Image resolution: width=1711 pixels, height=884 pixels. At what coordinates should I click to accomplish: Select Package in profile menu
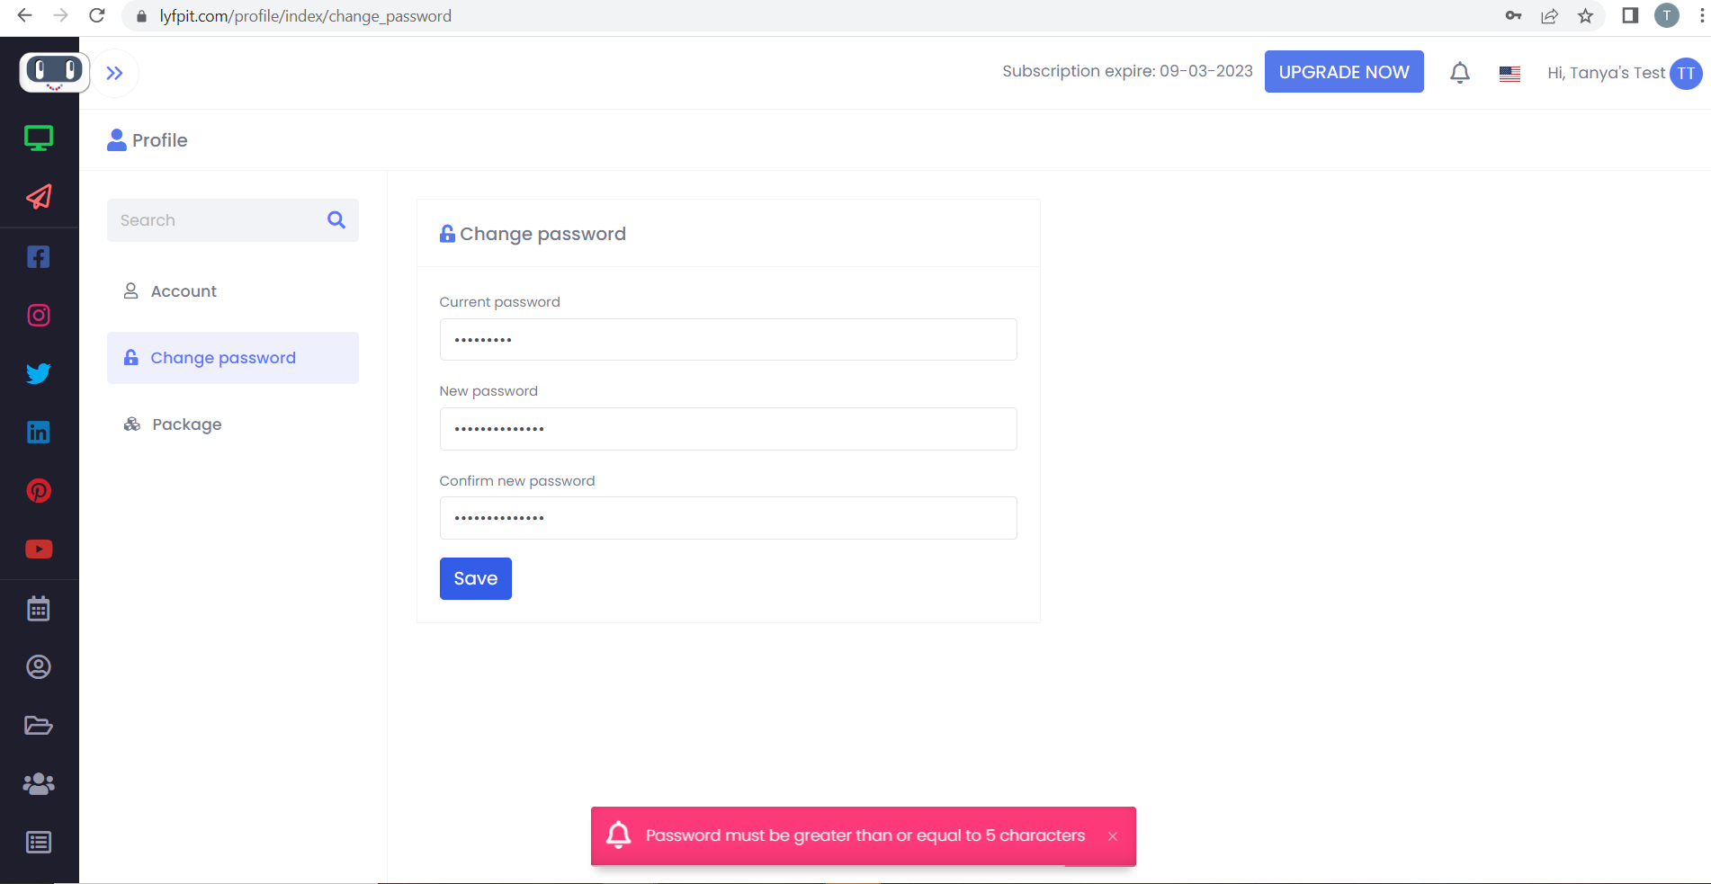[233, 424]
